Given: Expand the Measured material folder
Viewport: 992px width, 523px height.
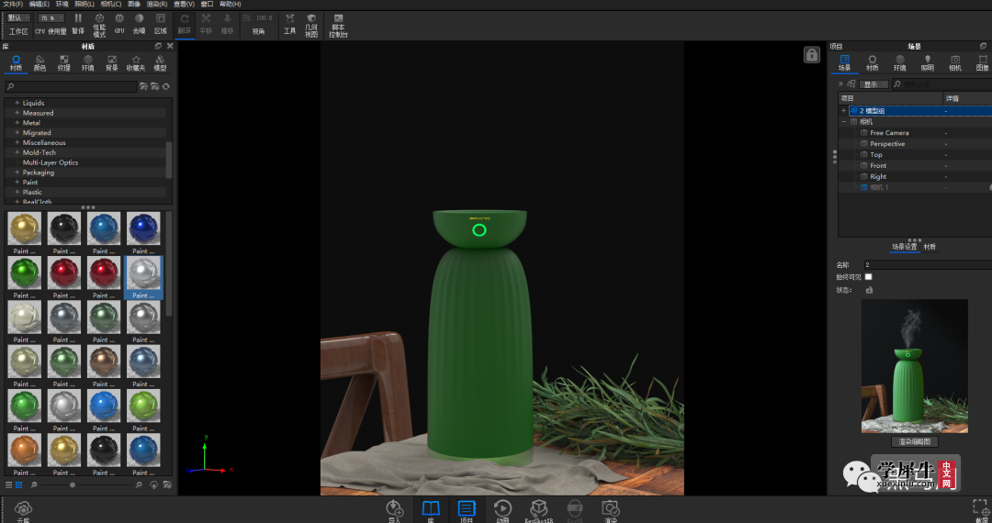Looking at the screenshot, I should tap(17, 113).
